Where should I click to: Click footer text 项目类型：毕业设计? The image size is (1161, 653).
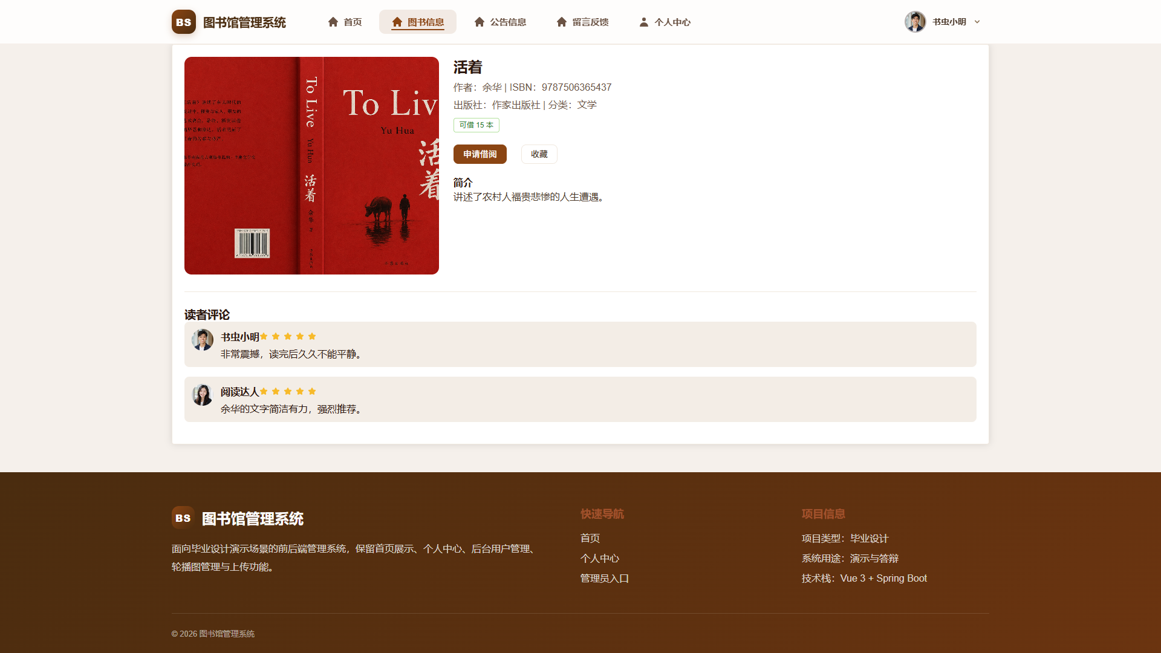pos(845,539)
